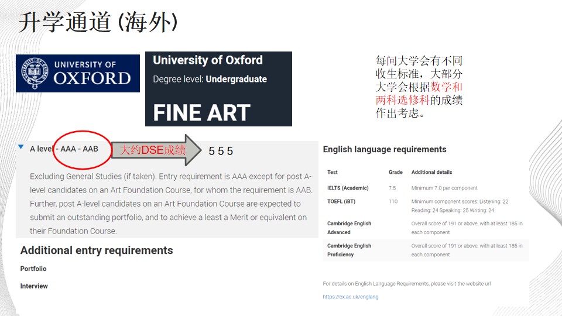
Task: Click the TOEFL minimum component scores text
Action: [x=460, y=205]
